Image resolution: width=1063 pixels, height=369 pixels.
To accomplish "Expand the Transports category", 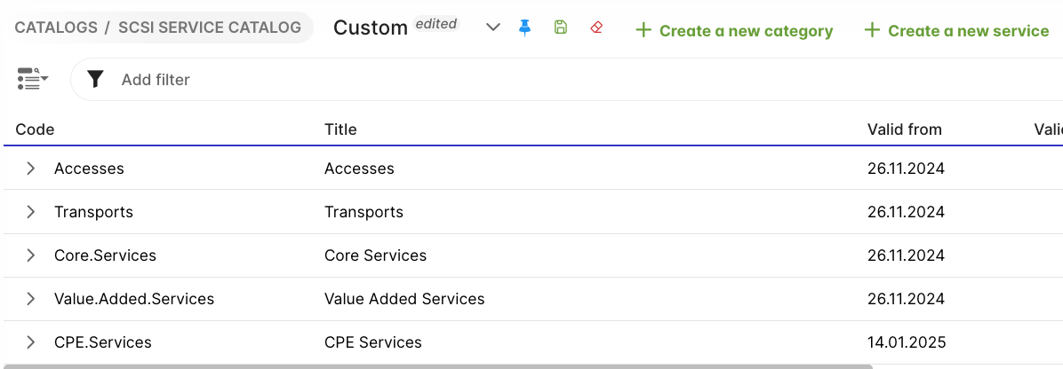I will [x=31, y=212].
